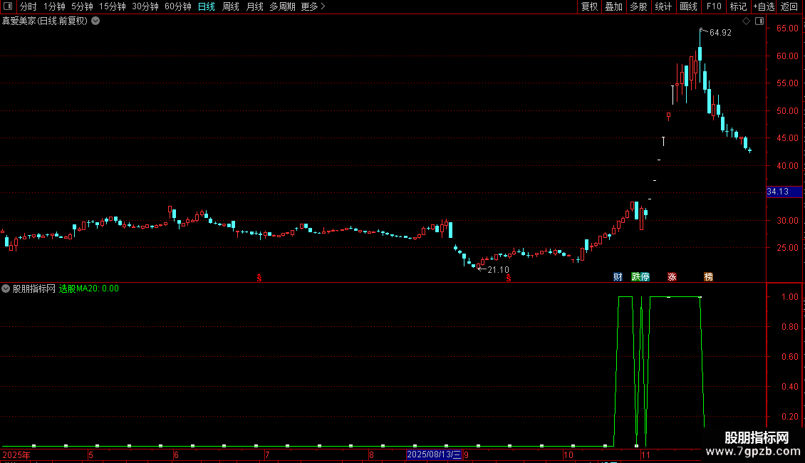Click the 跌停 limit-down marker
This screenshot has width=805, height=463.
coord(640,276)
